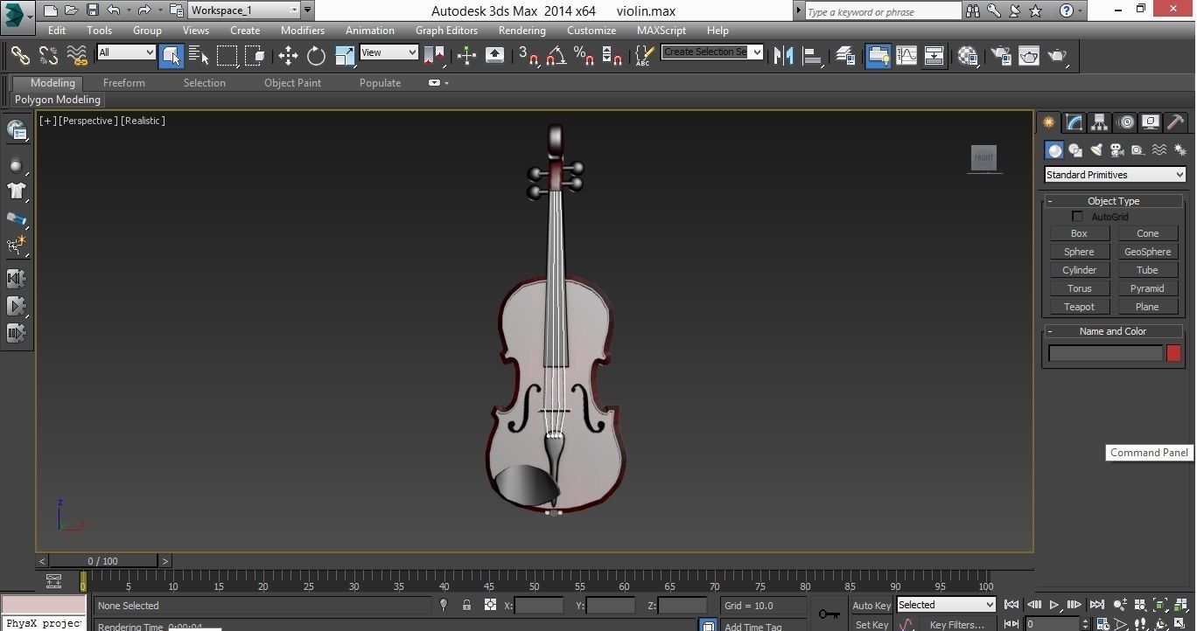Click the Teapot primitive button
This screenshot has width=1197, height=631.
[x=1079, y=307]
